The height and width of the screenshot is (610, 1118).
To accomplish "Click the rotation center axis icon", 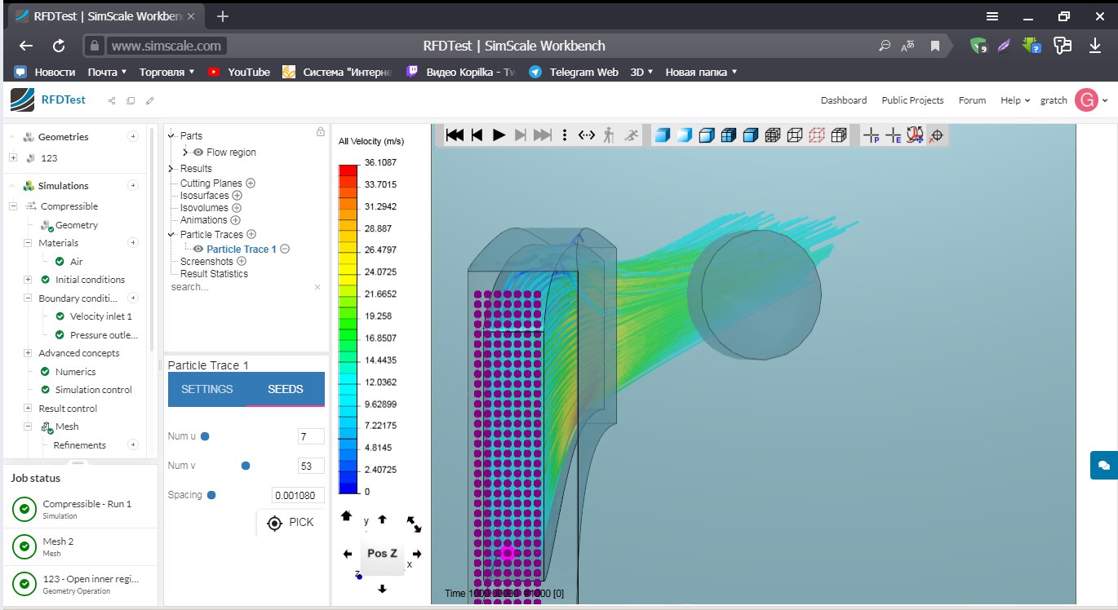I will tap(915, 135).
